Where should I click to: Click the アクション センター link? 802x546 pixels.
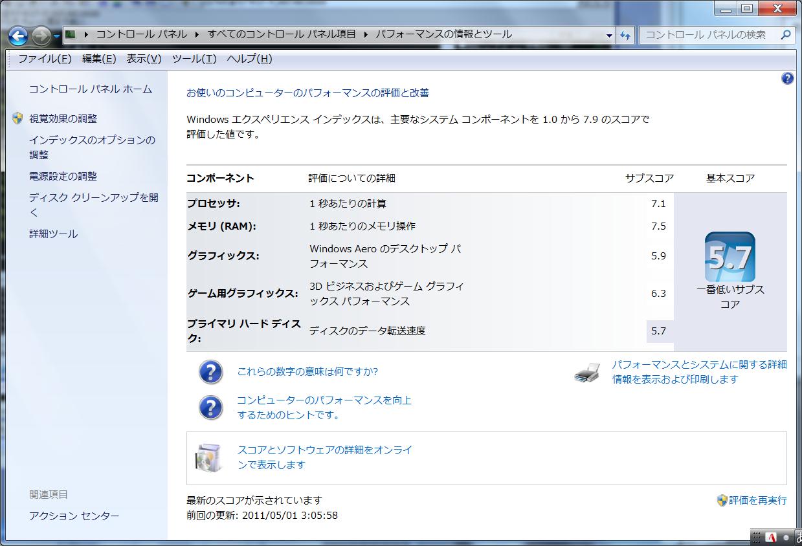[74, 516]
